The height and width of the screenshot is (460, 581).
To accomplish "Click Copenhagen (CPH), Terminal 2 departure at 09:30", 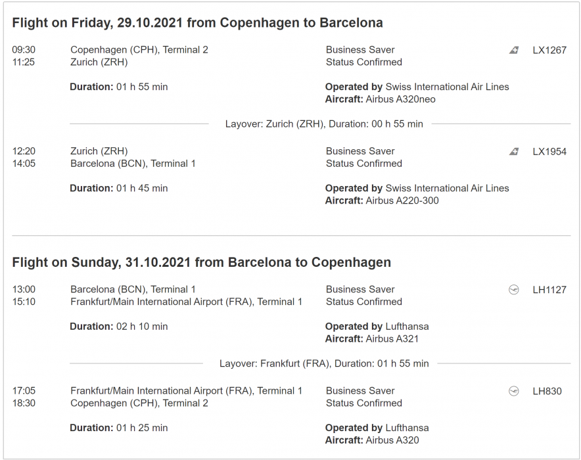I will [x=139, y=50].
